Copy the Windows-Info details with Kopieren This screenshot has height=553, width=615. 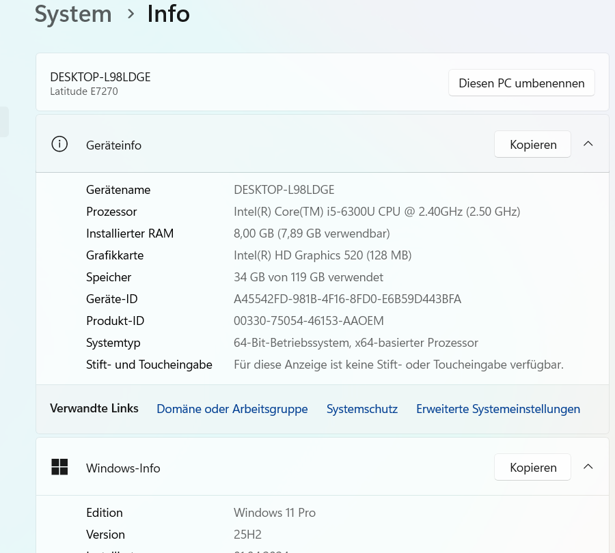pyautogui.click(x=532, y=467)
